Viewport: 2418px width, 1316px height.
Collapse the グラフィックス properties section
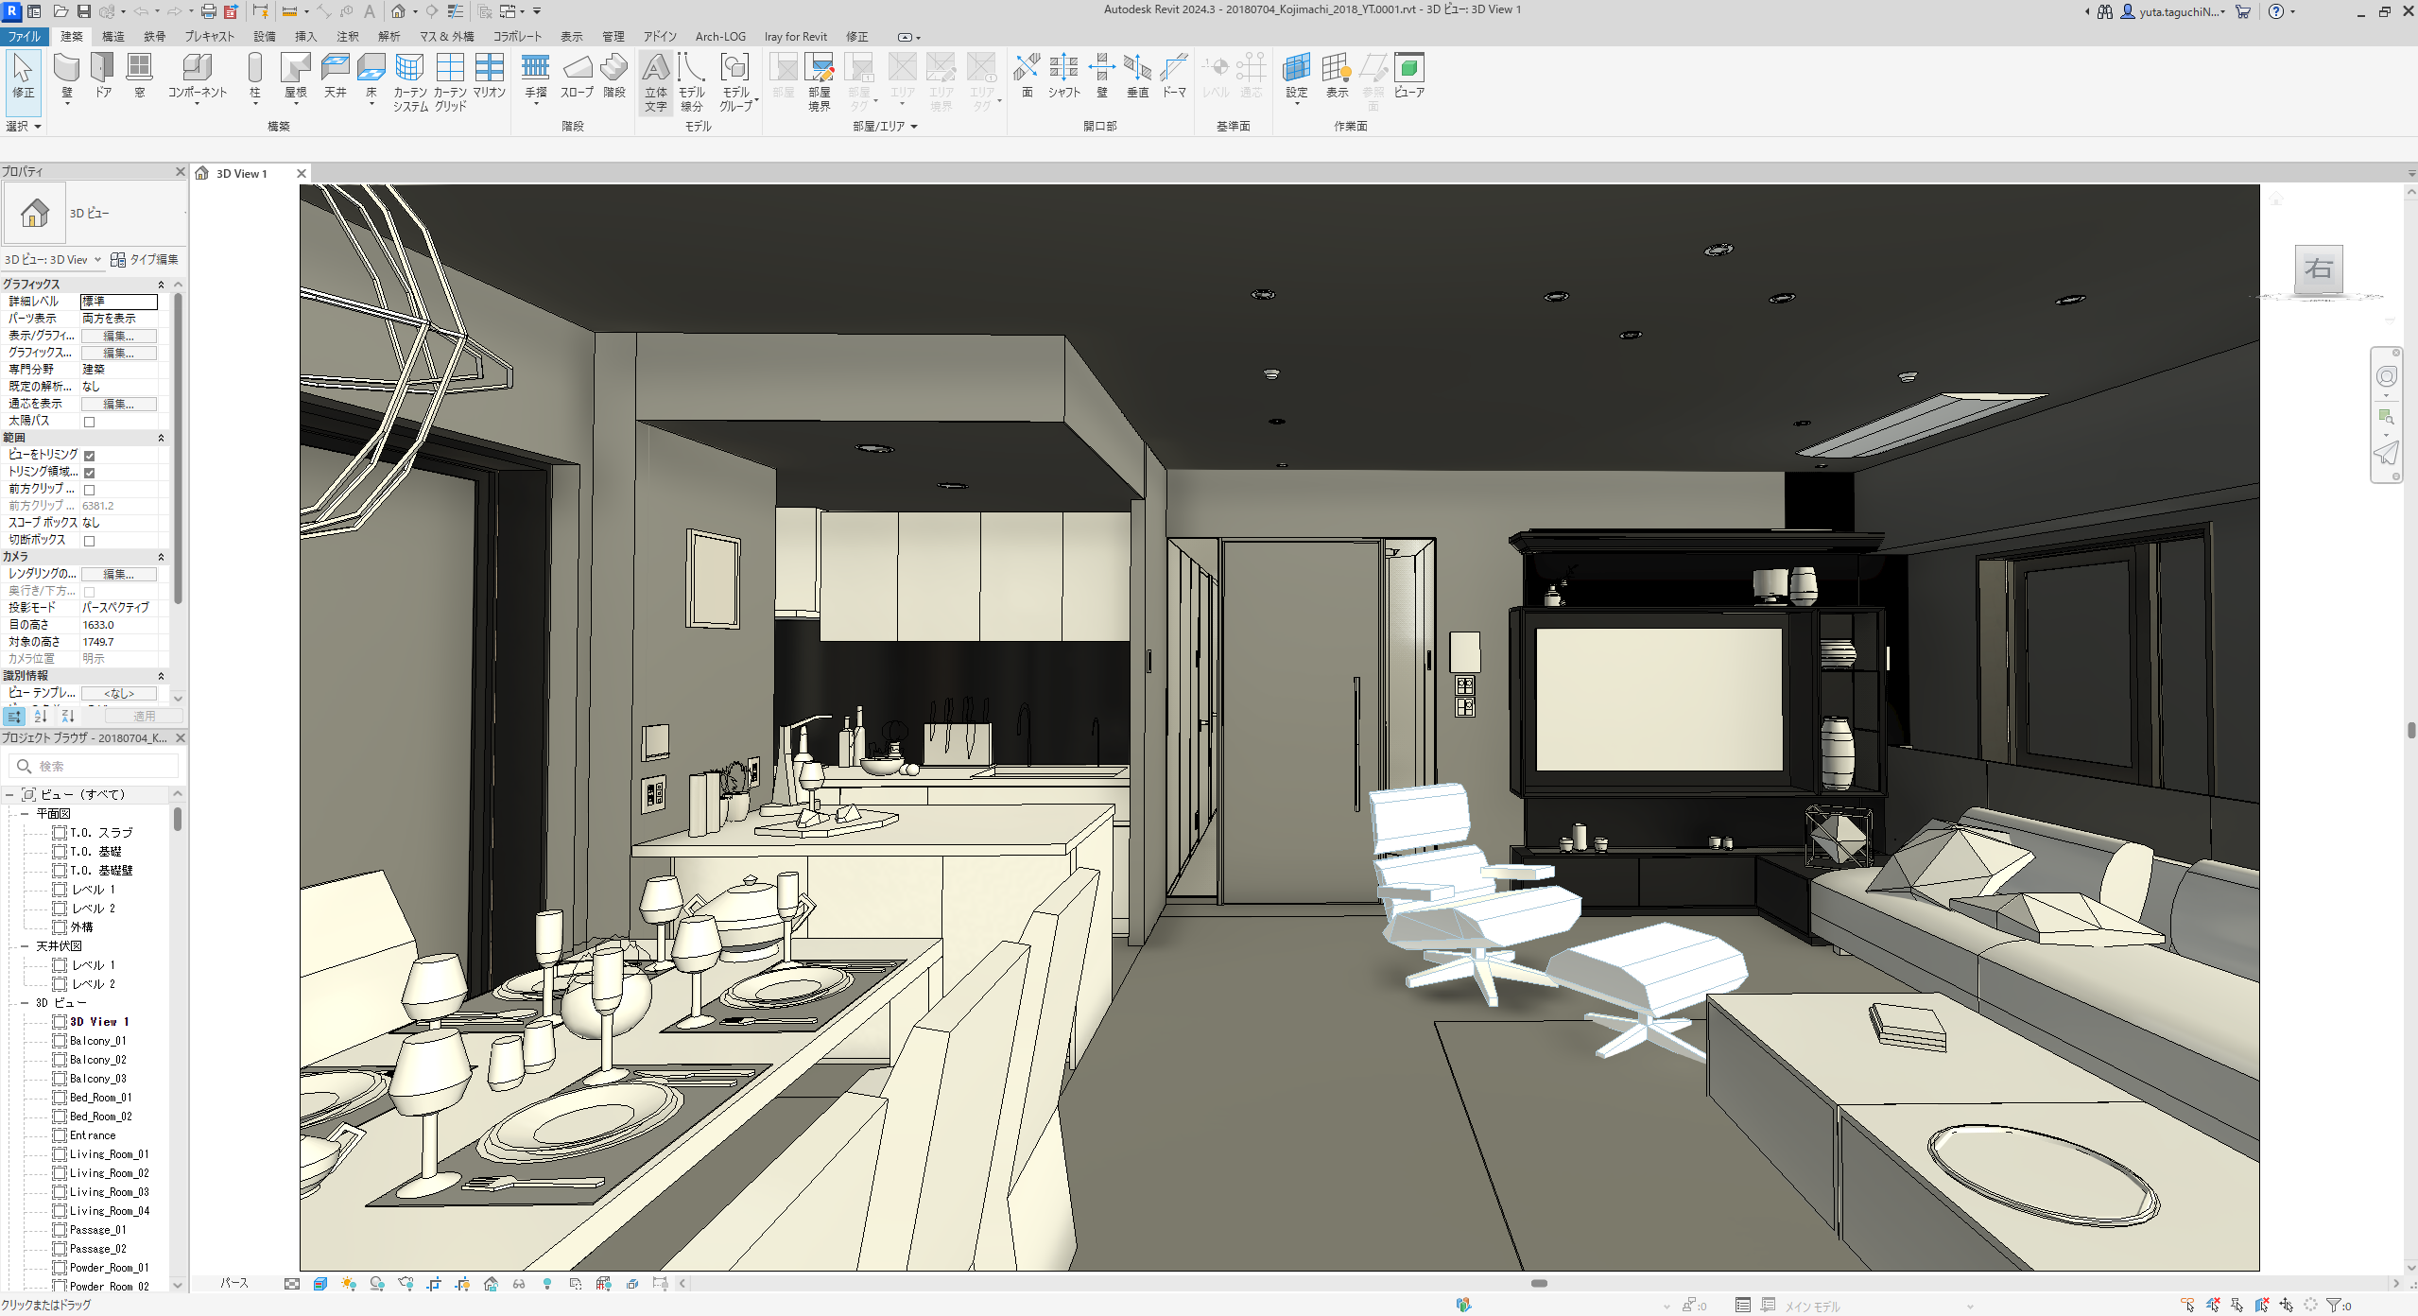click(x=161, y=285)
